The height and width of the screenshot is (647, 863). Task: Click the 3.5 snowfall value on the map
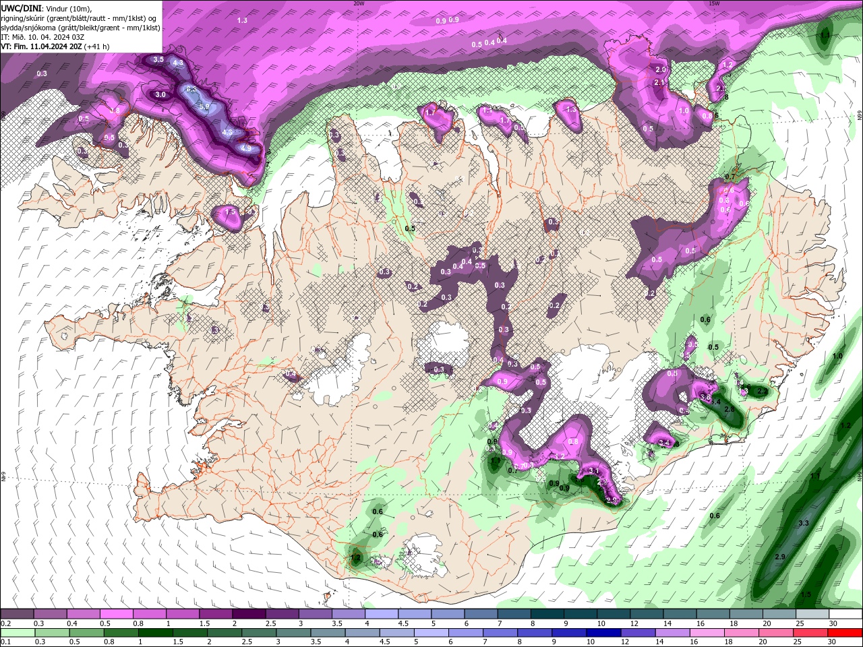(158, 60)
